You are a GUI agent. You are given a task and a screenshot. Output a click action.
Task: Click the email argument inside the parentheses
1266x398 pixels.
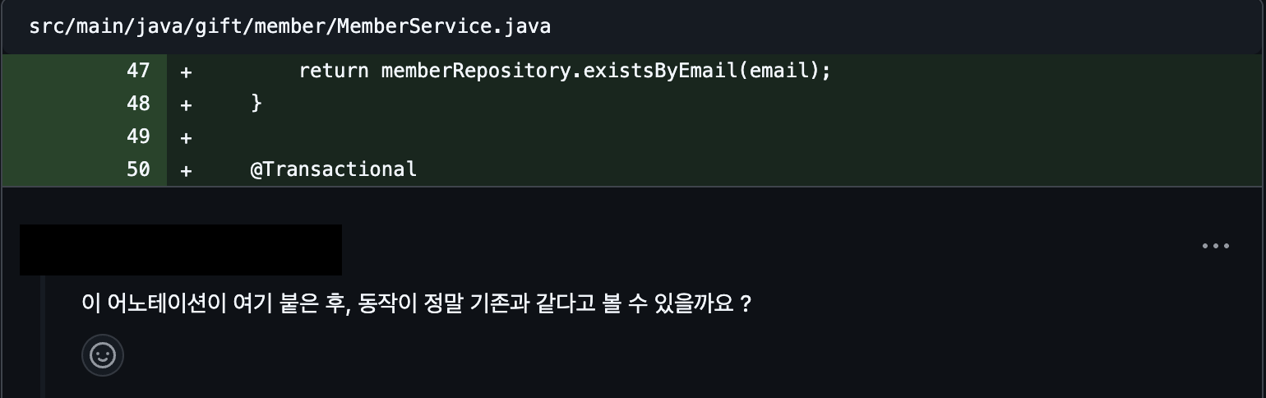coord(777,71)
